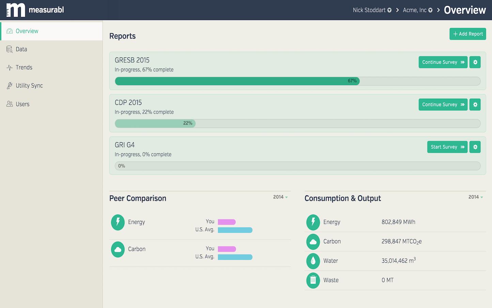The image size is (492, 308).
Task: Open Trends from the sidebar
Action: click(x=51, y=67)
